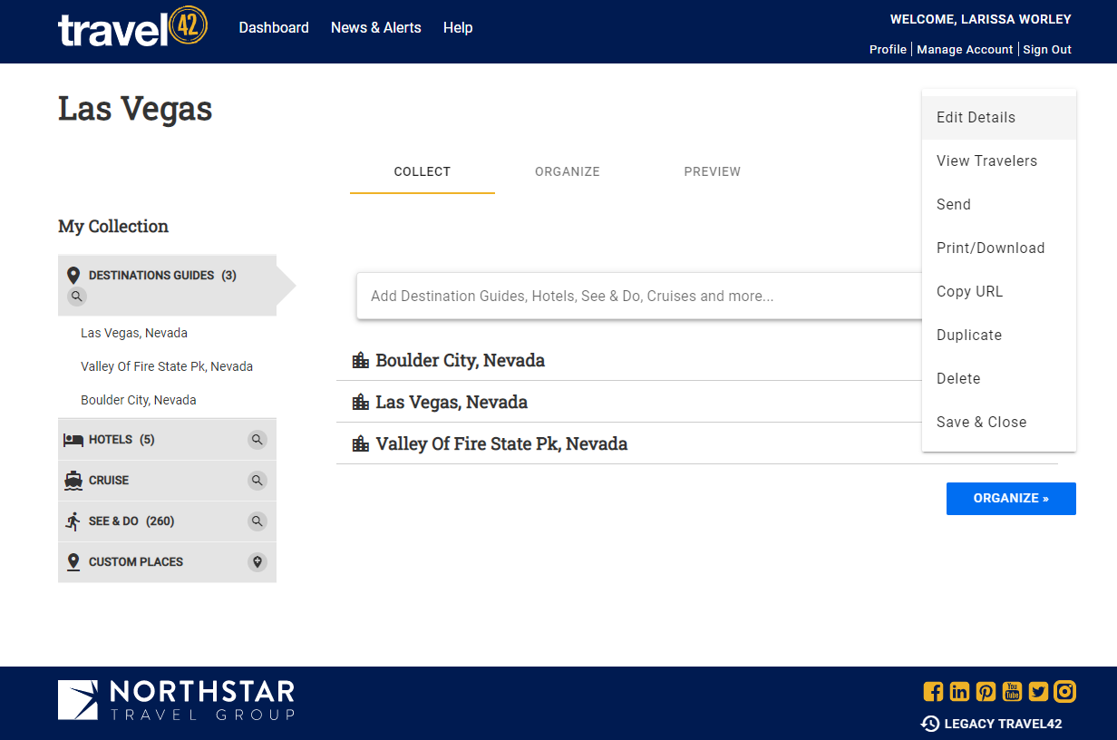Click search icon under Destinations Guides

tap(77, 296)
